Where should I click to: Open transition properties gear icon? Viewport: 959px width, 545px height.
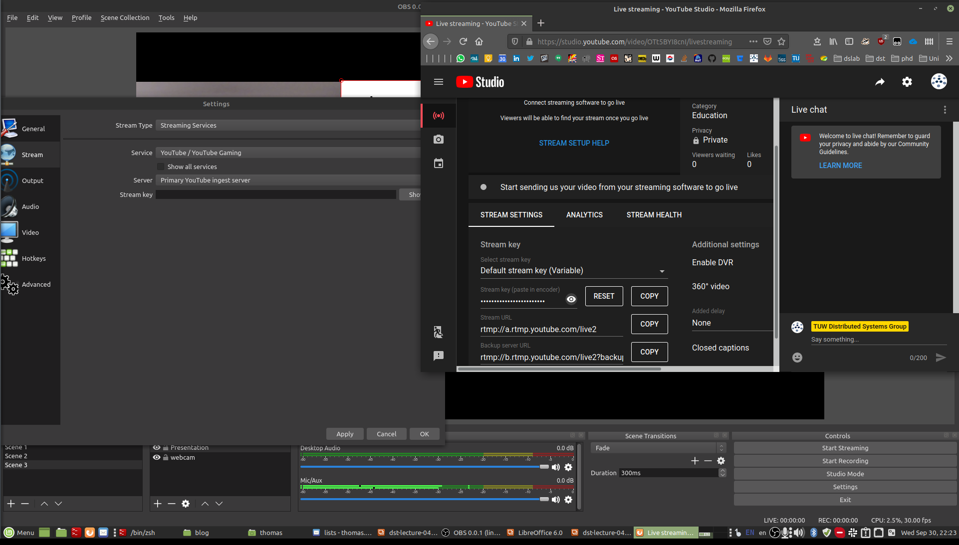tap(721, 461)
